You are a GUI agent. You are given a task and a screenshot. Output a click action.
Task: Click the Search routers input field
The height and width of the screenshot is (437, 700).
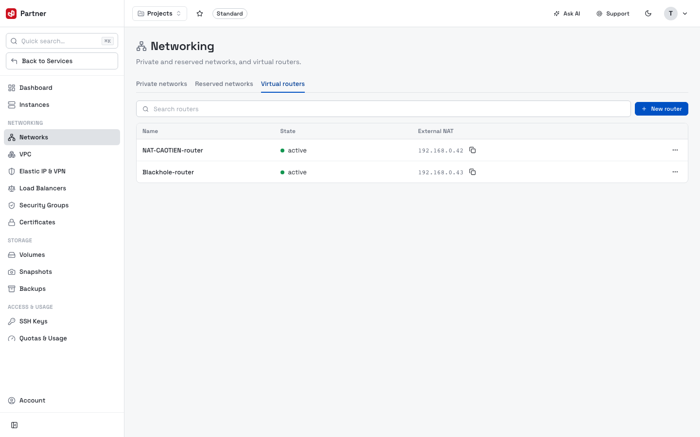[x=384, y=109]
